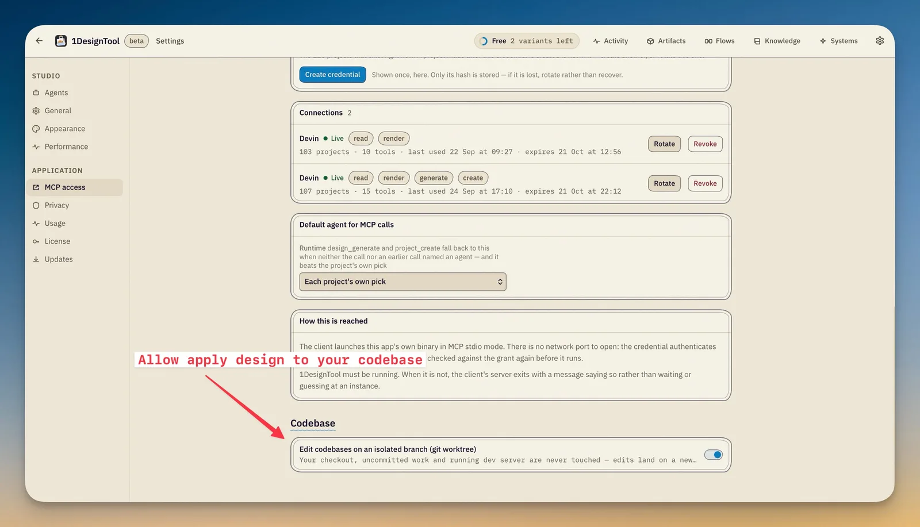The width and height of the screenshot is (920, 527).
Task: Open License settings section
Action: click(75, 241)
